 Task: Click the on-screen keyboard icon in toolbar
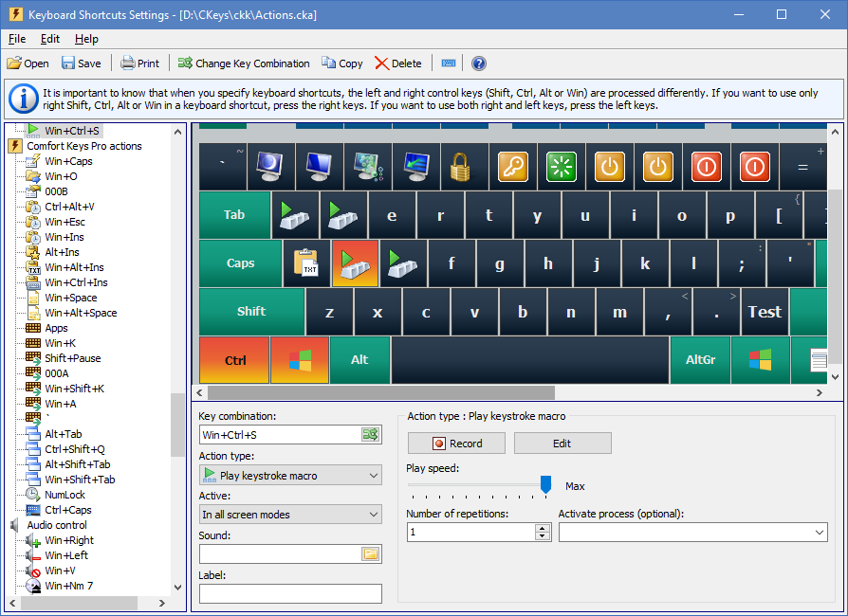click(x=449, y=63)
